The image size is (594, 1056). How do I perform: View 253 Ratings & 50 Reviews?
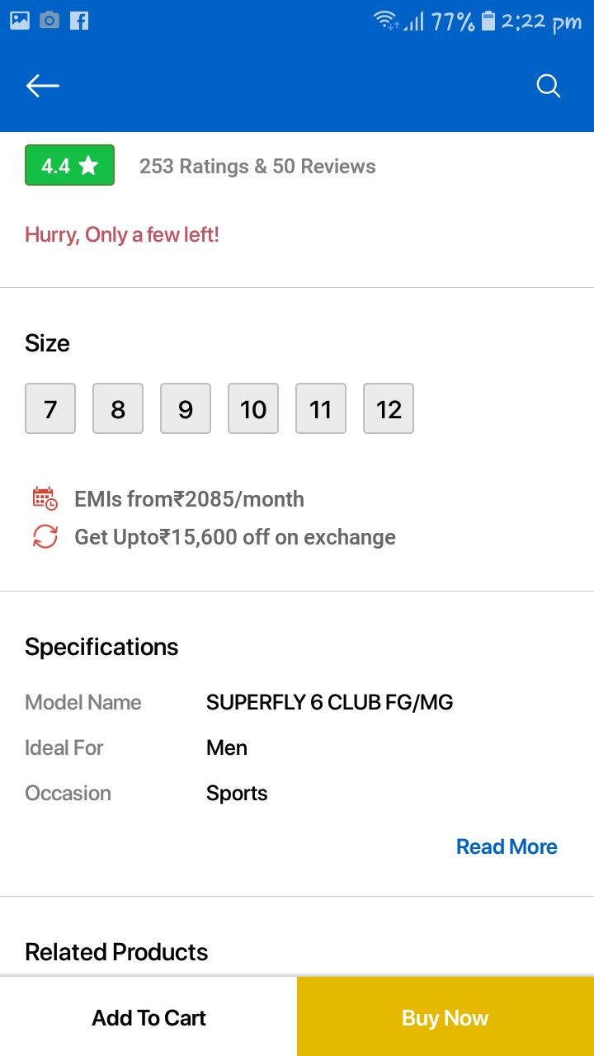pos(257,166)
